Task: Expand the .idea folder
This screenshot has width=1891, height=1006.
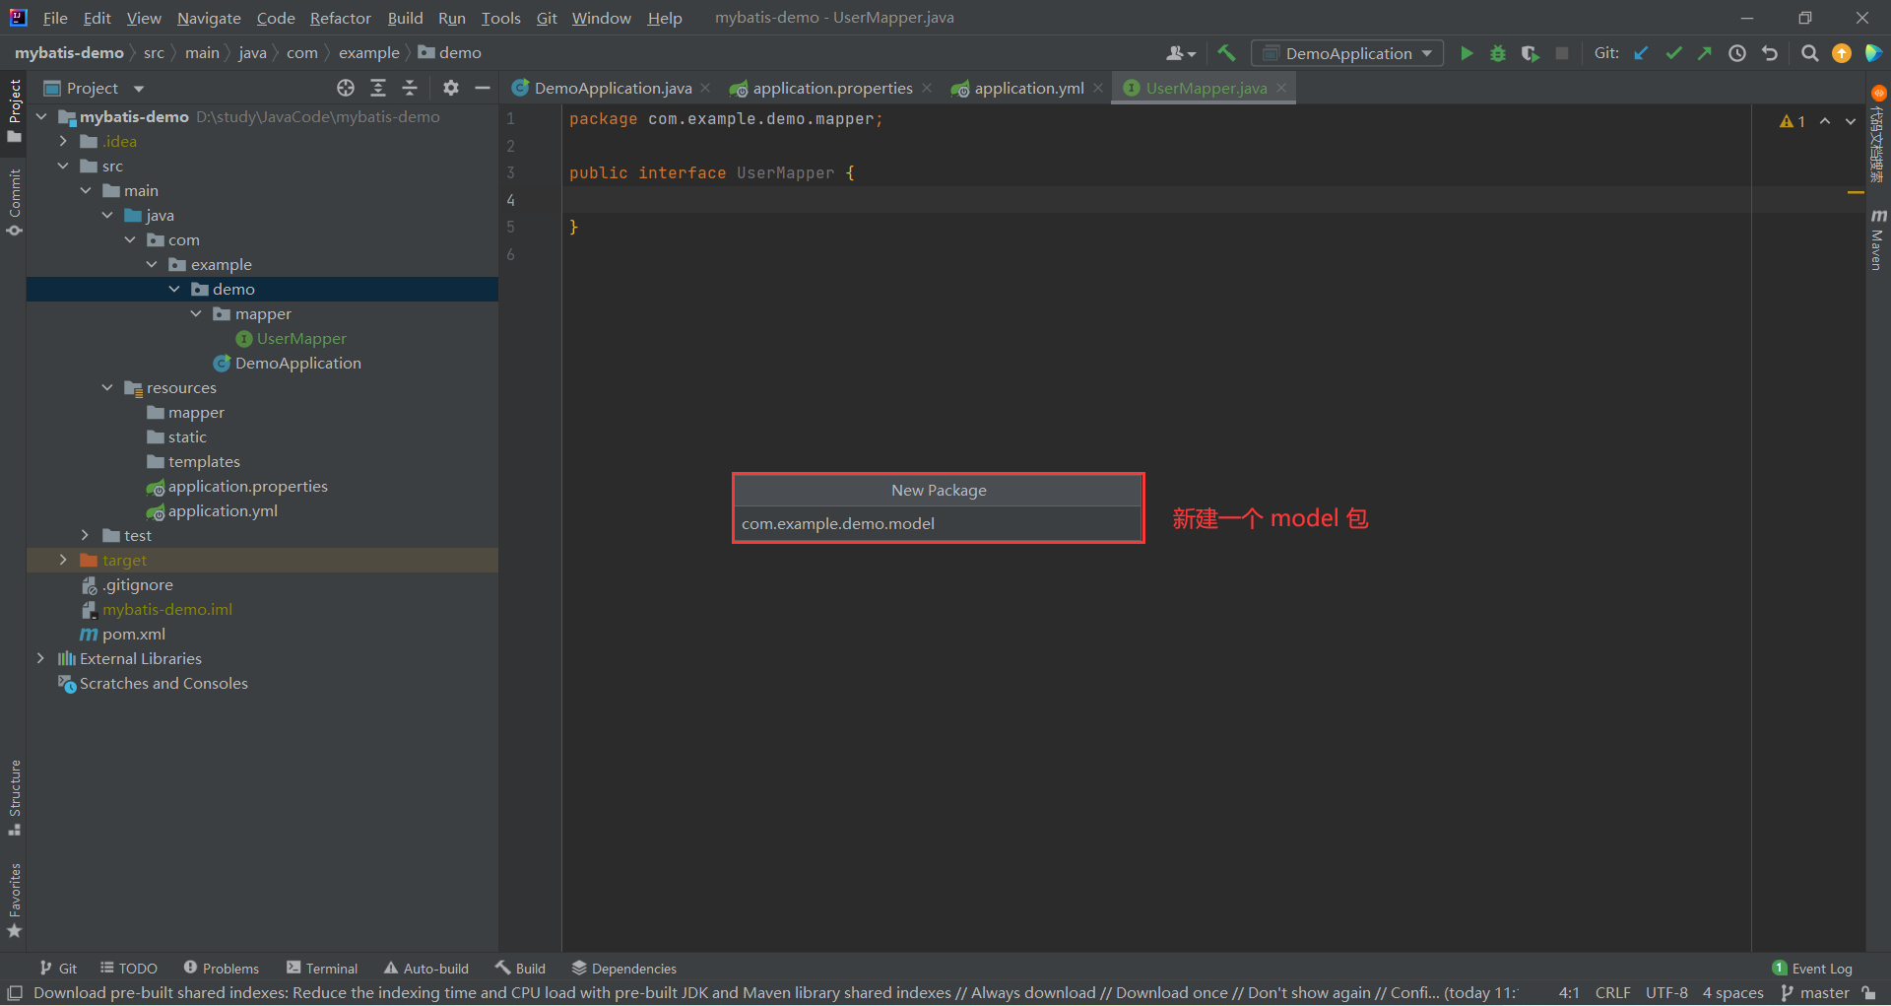Action: point(63,141)
